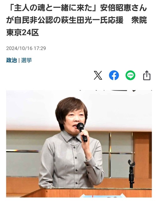Share this article on X
This screenshot has height=201, width=158.
(98, 75)
